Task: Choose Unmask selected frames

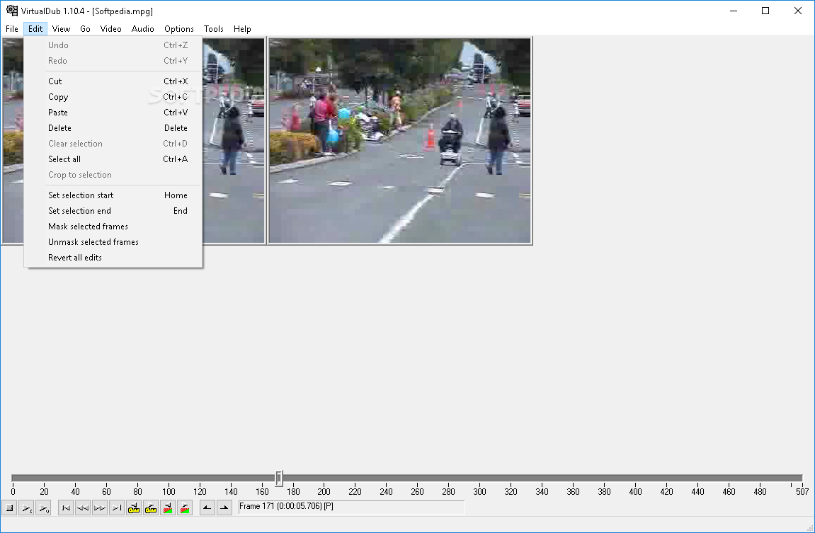Action: (113, 242)
